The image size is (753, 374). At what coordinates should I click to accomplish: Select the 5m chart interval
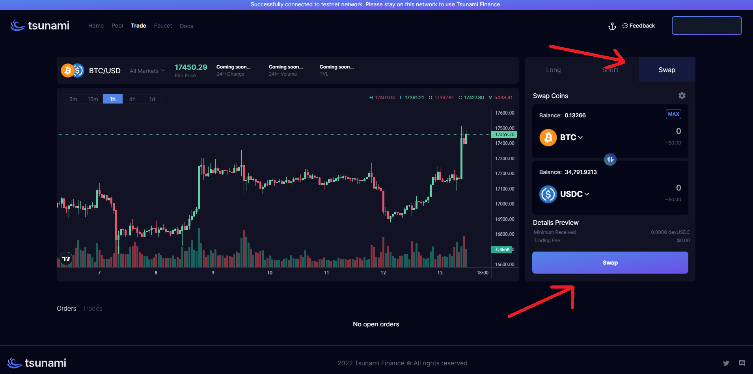tap(73, 99)
